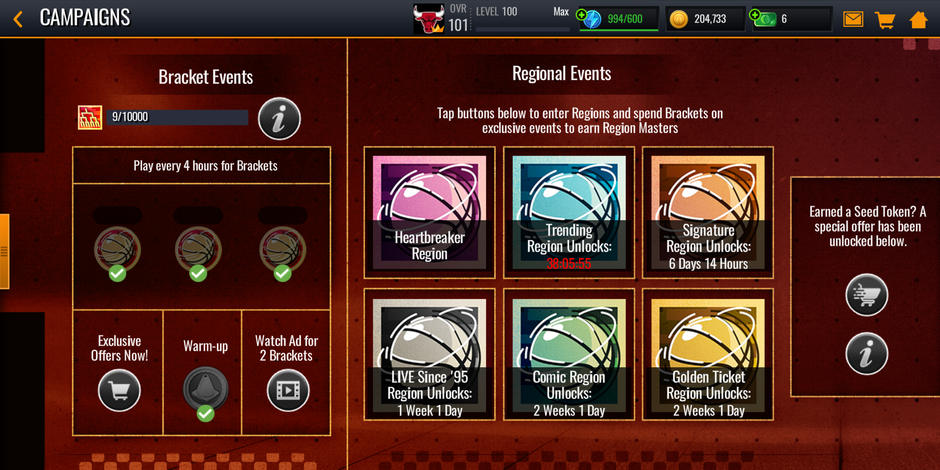Open Seed Token special offer cart
Screen dimensions: 940x470
(x=866, y=295)
